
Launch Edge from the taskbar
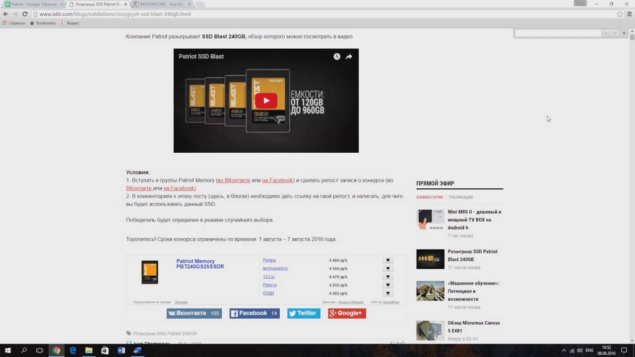pyautogui.click(x=73, y=350)
